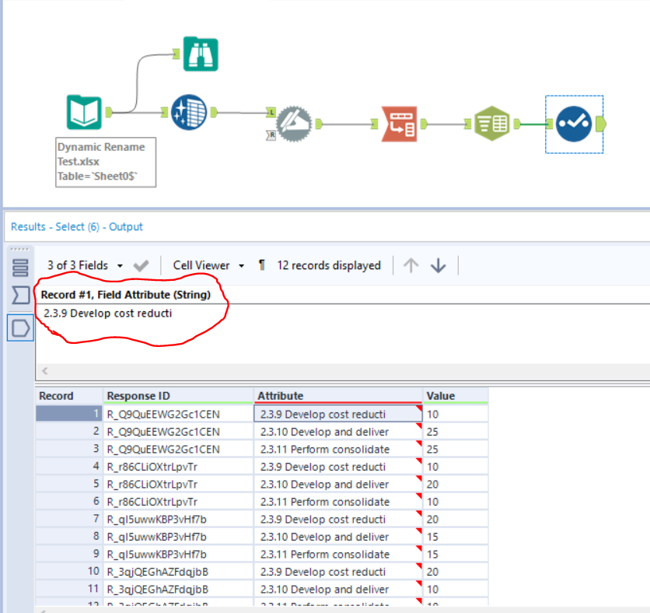The height and width of the screenshot is (613, 650).
Task: Select record row number 1
Action: pos(69,414)
